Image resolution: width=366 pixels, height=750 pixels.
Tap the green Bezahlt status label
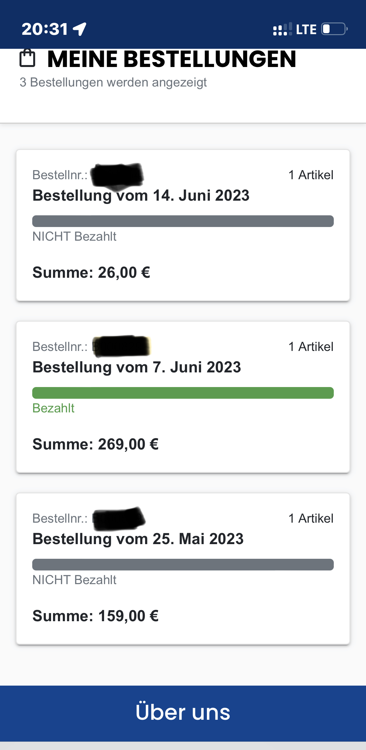click(x=53, y=408)
